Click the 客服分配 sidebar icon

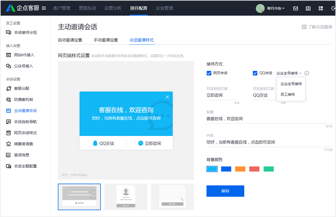click(8, 89)
